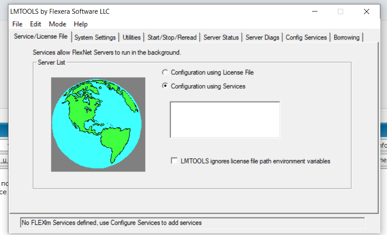This screenshot has height=235, width=387.
Task: Open the Mode menu
Action: [57, 24]
